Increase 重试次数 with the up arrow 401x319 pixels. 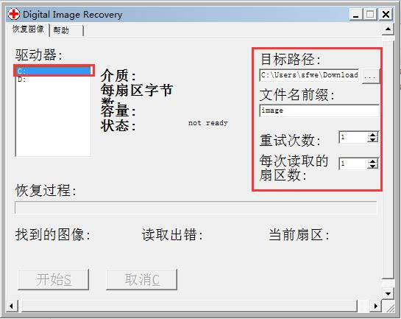tap(372, 135)
